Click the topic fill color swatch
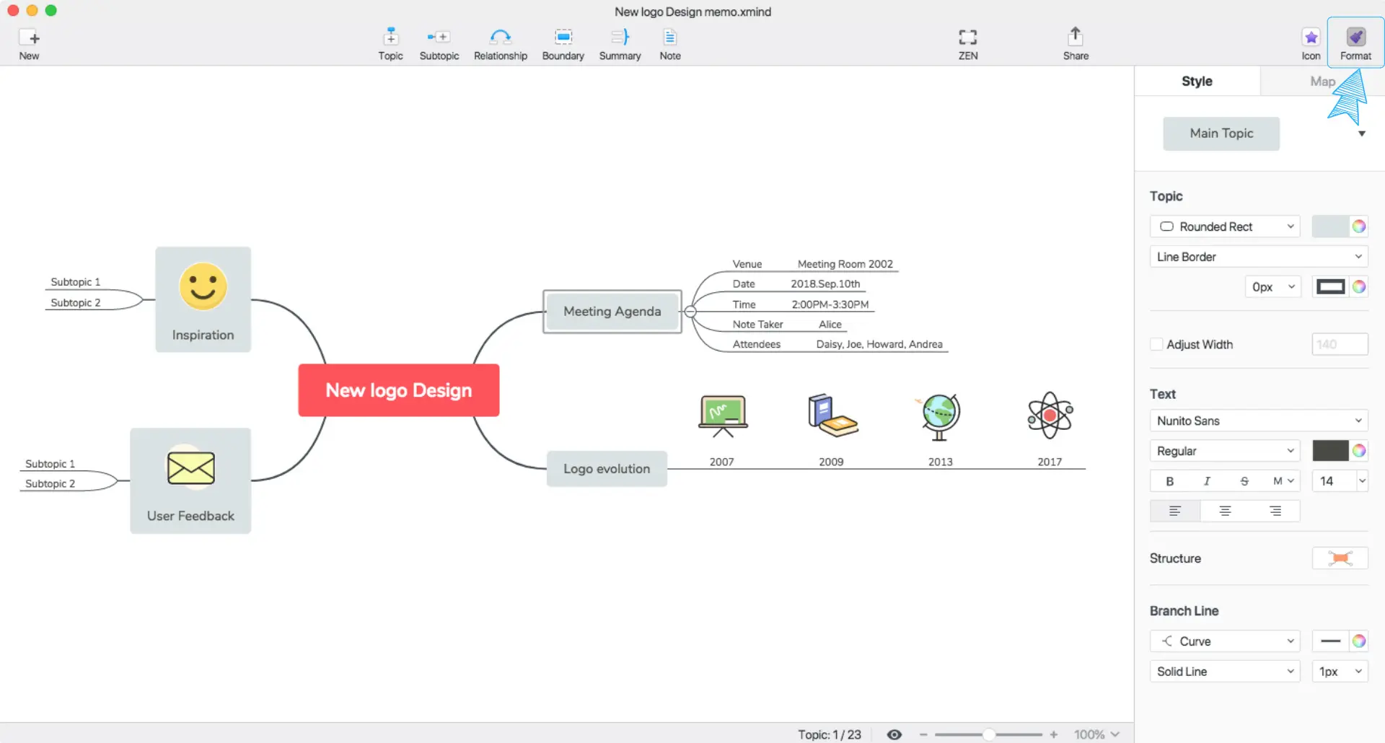The height and width of the screenshot is (743, 1385). [1330, 227]
